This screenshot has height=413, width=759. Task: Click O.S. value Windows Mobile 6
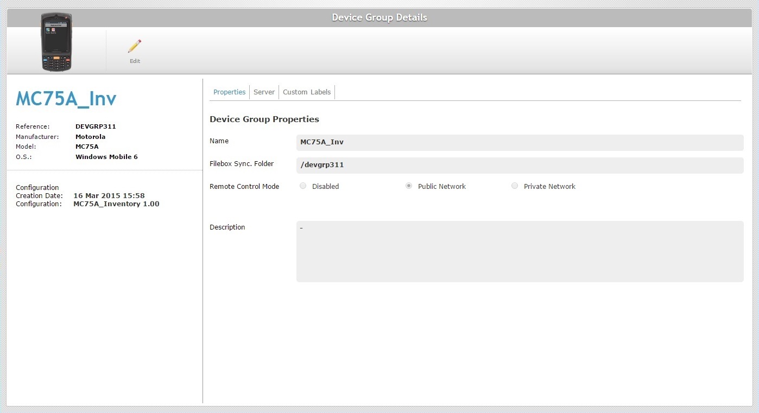click(x=106, y=157)
